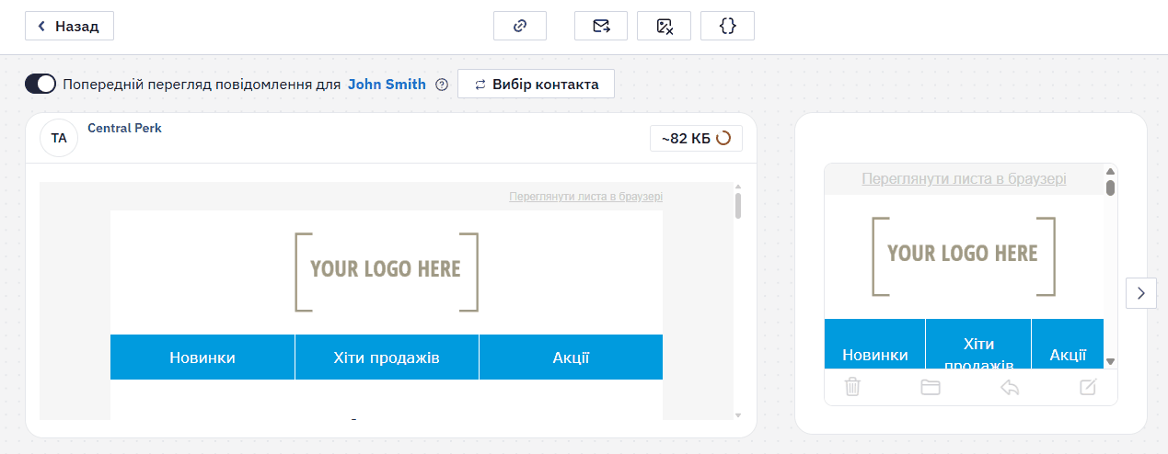Open the Новинки tab in desktop preview
Image resolution: width=1168 pixels, height=454 pixels.
(202, 358)
